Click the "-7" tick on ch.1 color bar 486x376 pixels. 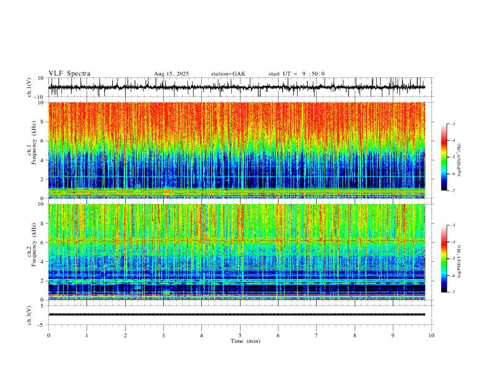(x=452, y=191)
